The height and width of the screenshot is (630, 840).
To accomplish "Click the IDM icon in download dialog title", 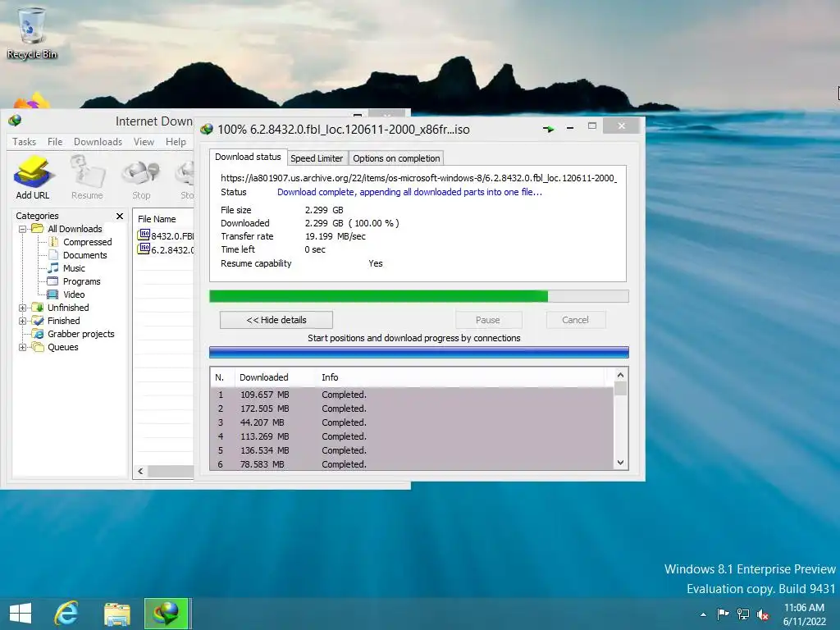I will click(206, 129).
